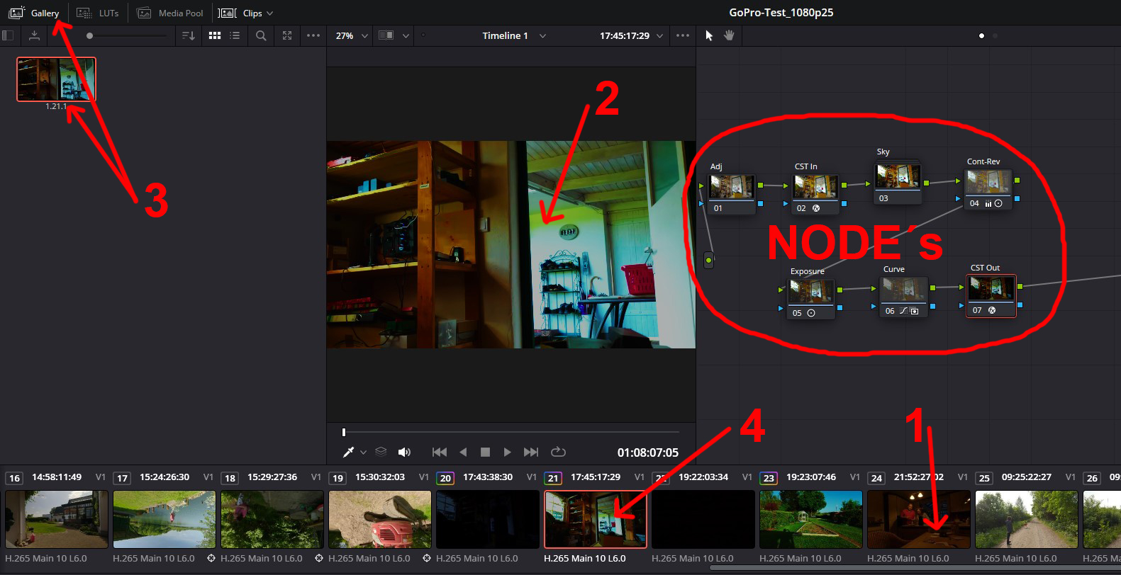Select the hand pan tool in node editor
The image size is (1121, 575).
pyautogui.click(x=729, y=35)
